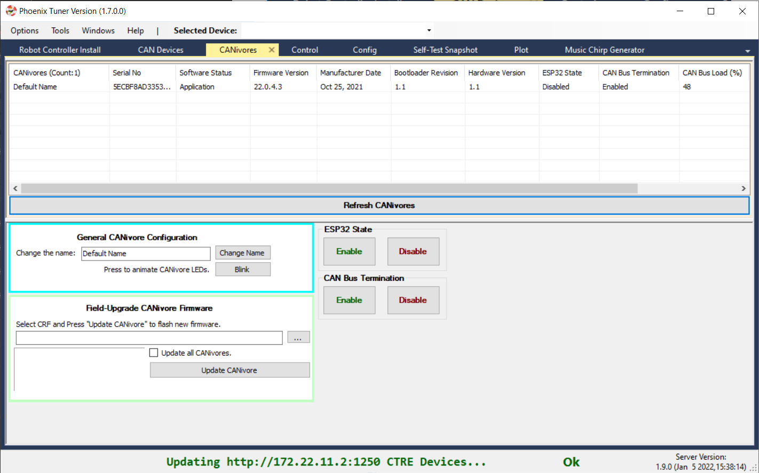759x473 pixels.
Task: Select the CANivores tab
Action: pos(238,50)
